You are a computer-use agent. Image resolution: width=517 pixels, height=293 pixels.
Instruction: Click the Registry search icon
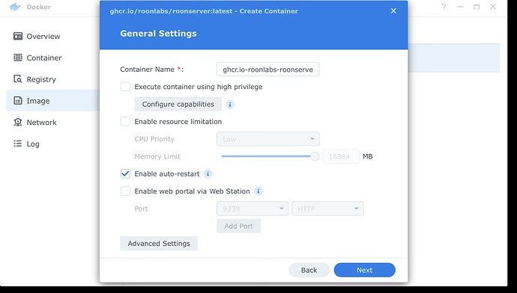point(18,79)
